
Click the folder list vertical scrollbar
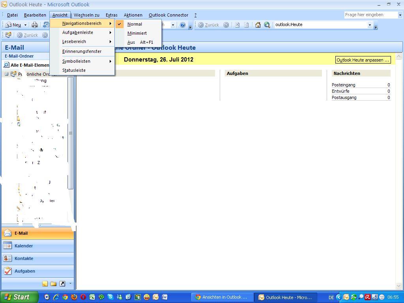(x=70, y=133)
